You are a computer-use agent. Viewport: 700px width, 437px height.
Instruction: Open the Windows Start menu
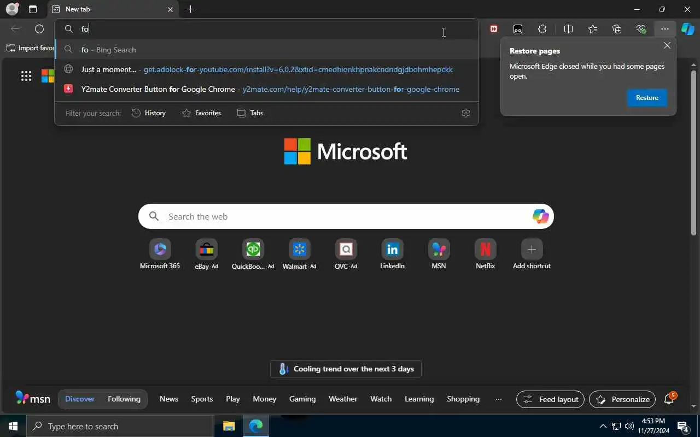point(13,426)
